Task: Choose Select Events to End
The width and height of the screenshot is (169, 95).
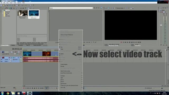Action: pos(71,71)
